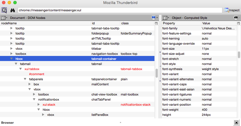Select the font-family property row

pos(199,28)
